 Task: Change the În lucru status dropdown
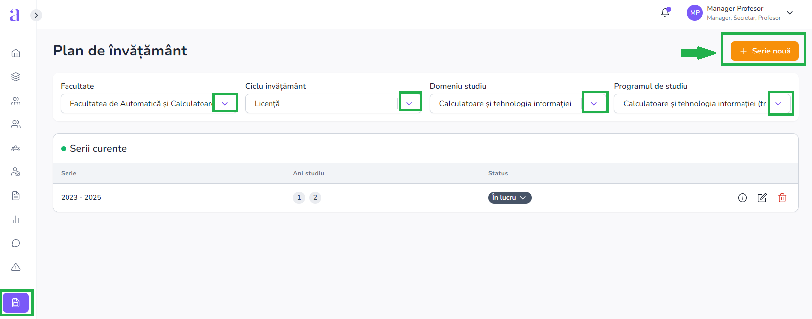tap(509, 198)
